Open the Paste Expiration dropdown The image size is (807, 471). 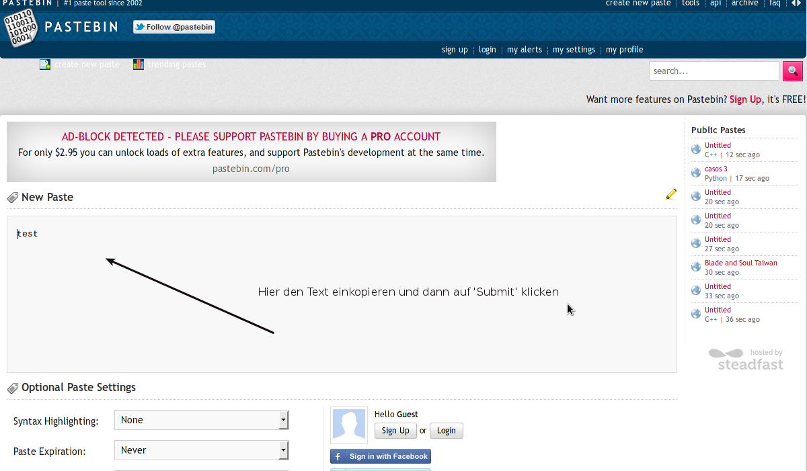(202, 450)
